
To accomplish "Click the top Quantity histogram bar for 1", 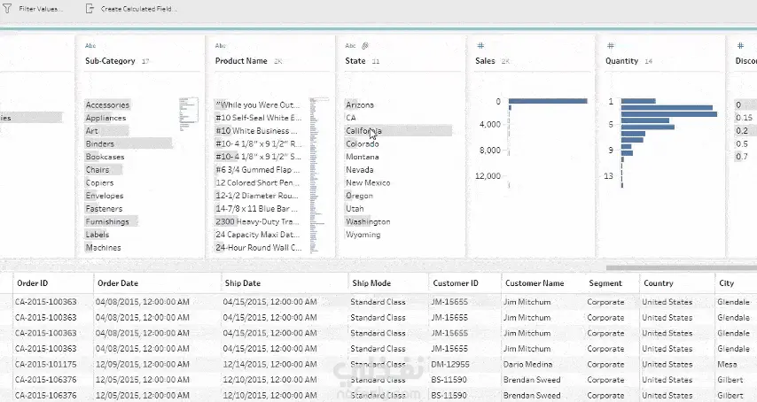I will coord(638,101).
